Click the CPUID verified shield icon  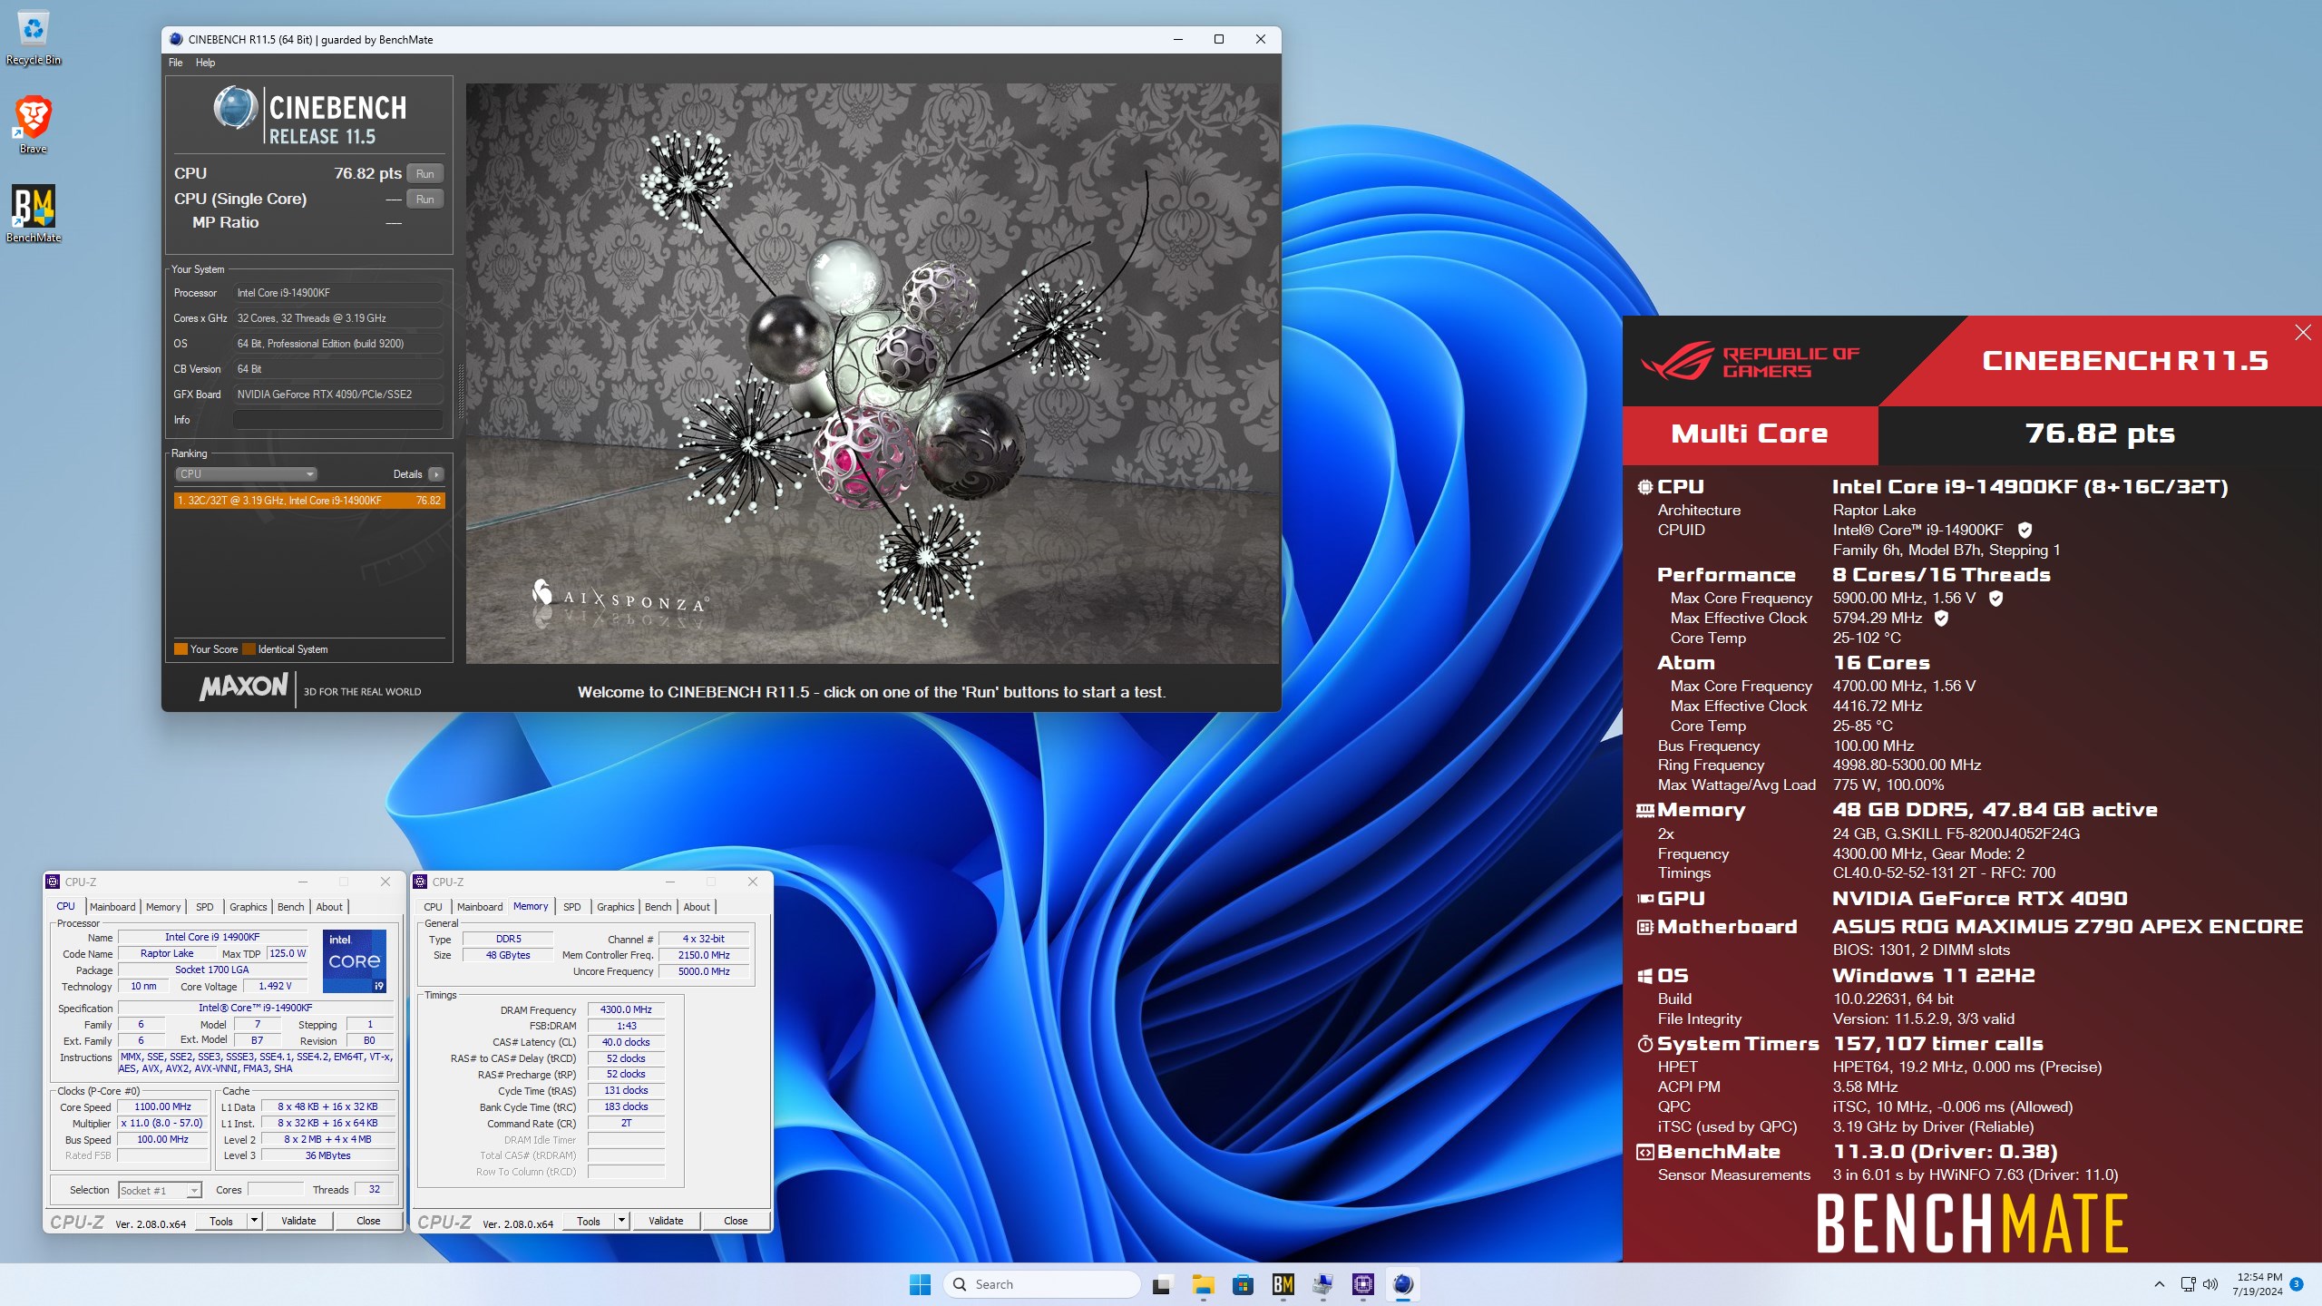[2024, 531]
